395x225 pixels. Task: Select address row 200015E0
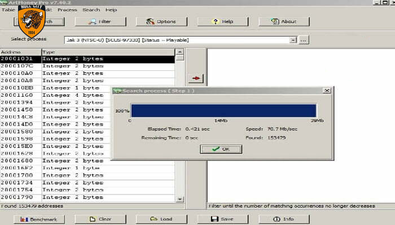pos(55,146)
